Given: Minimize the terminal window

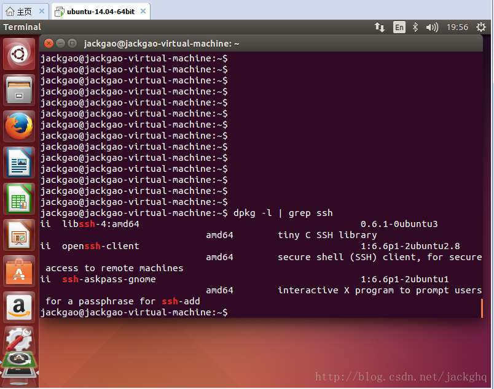Looking at the screenshot, I should (60, 43).
